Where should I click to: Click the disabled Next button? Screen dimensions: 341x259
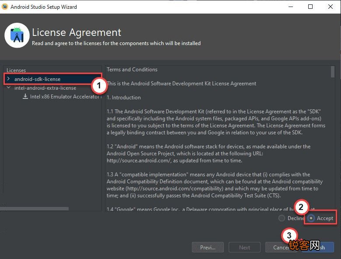click(x=244, y=248)
